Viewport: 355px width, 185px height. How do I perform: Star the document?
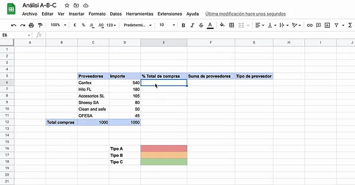[67, 5]
